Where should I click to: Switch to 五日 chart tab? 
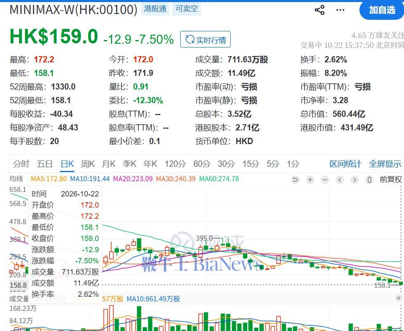[45, 164]
